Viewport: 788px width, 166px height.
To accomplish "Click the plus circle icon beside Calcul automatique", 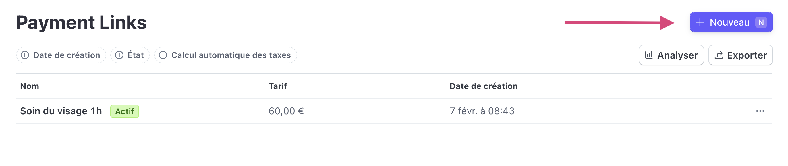I will point(163,55).
